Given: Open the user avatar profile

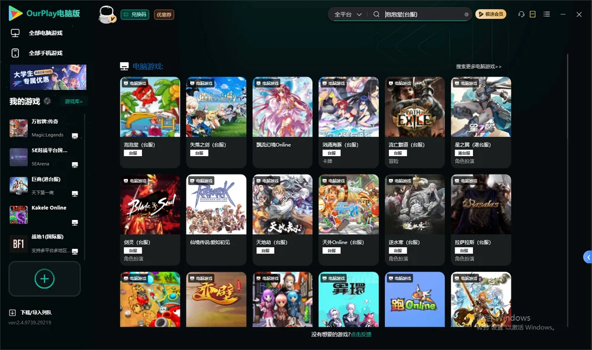Looking at the screenshot, I should [x=107, y=15].
